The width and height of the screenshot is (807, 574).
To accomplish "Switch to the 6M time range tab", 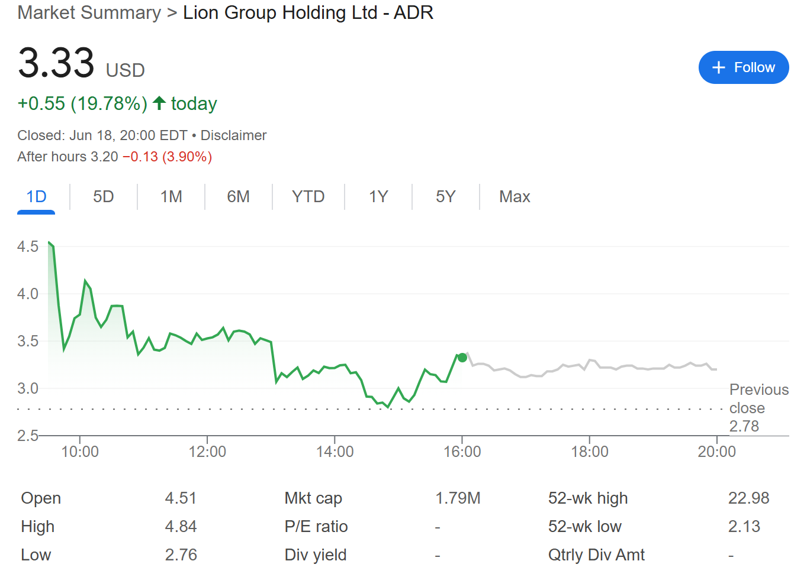I will click(239, 197).
